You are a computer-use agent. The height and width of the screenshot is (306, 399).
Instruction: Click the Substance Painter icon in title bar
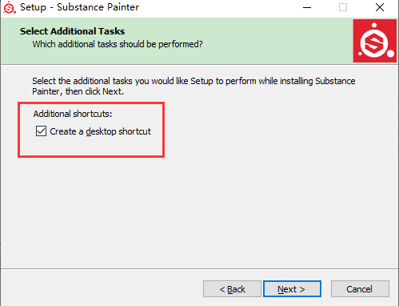[10, 7]
